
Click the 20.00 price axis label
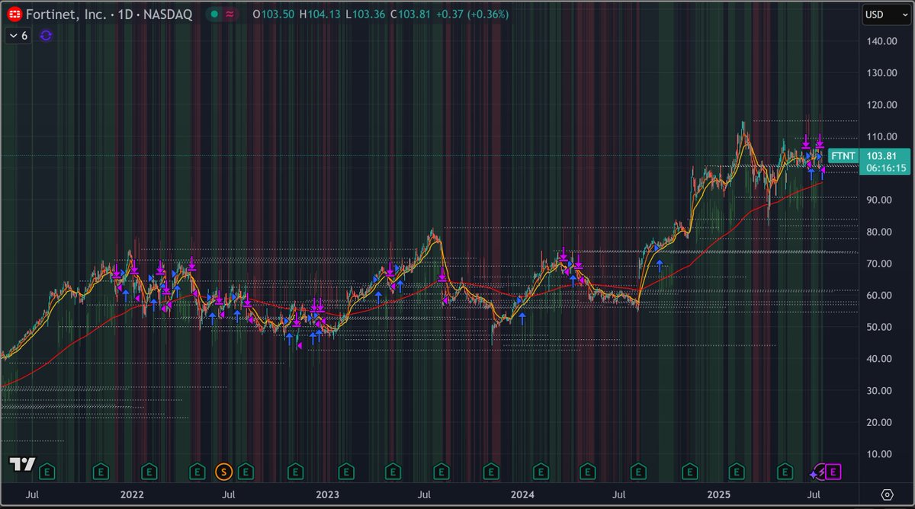[x=881, y=422]
